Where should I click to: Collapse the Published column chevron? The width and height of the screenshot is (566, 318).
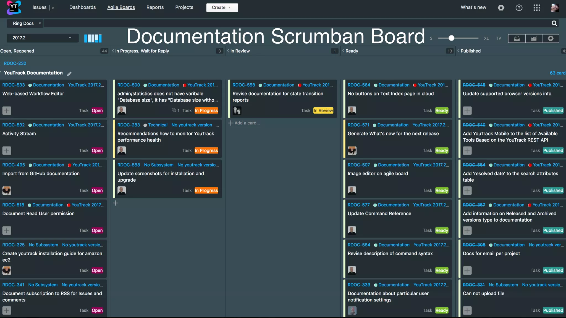click(458, 51)
